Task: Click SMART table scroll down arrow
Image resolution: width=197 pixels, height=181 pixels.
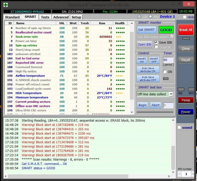Action: tap(132, 112)
